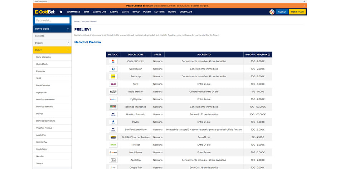Click the GoldBet Voucher Prelievo logo
This screenshot has width=340, height=169.
pyautogui.click(x=113, y=137)
